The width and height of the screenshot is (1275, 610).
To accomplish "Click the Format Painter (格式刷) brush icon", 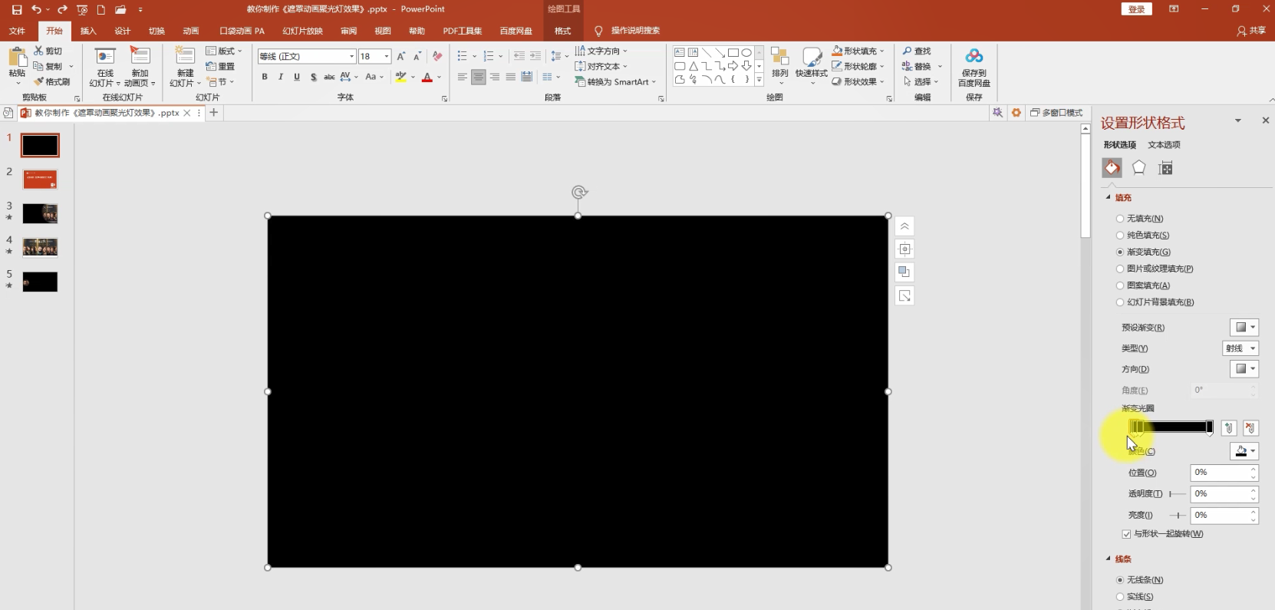I will (x=39, y=81).
